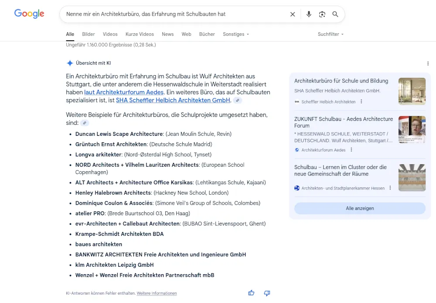Open Google Lens image search icon
Viewport: 436px width, 303px height.
pos(322,14)
